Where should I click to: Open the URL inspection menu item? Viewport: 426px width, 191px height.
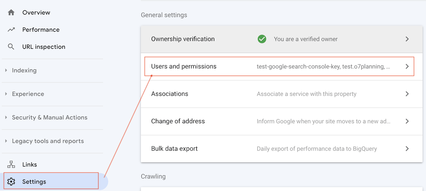pos(44,47)
